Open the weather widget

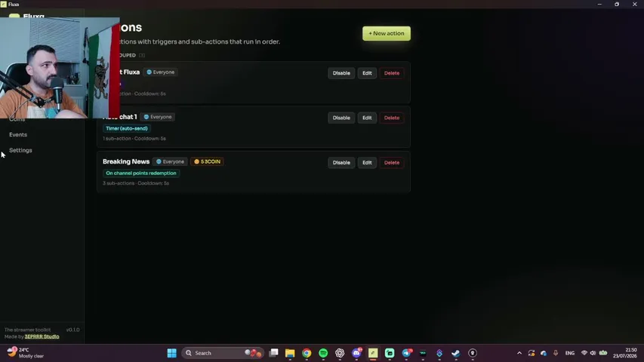tap(26, 353)
